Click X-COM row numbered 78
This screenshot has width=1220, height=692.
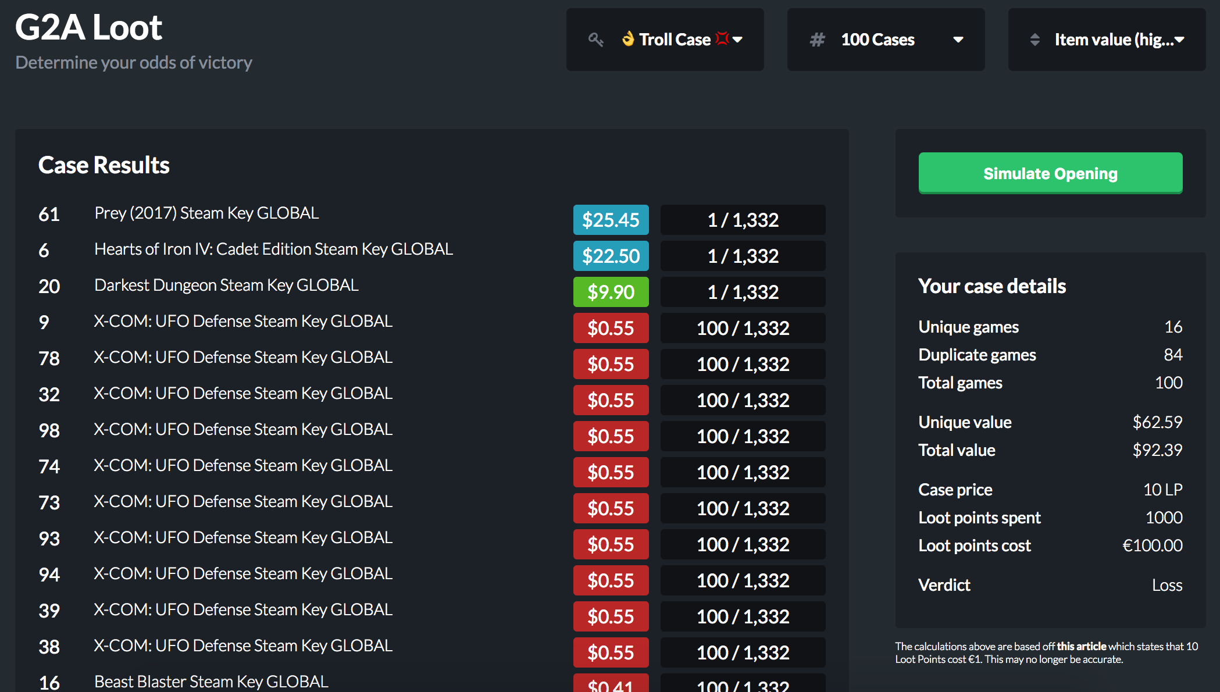pos(431,363)
